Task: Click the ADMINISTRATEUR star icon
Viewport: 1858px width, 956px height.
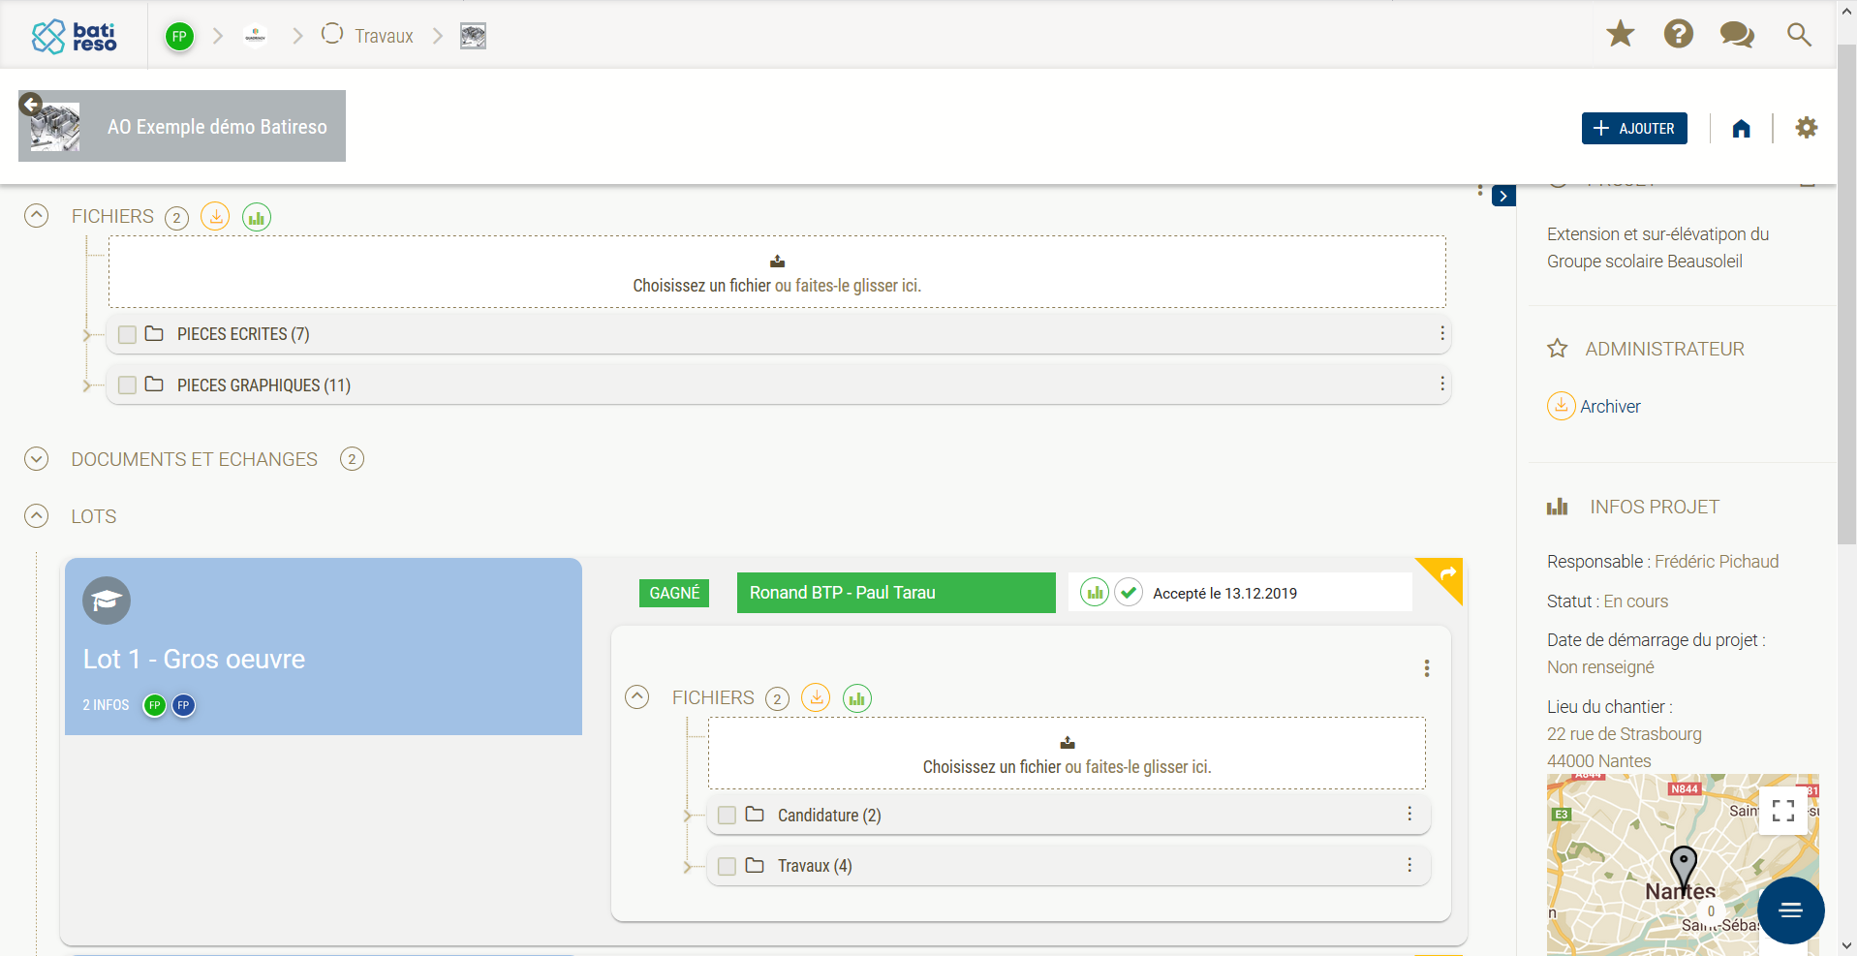Action: click(1557, 348)
